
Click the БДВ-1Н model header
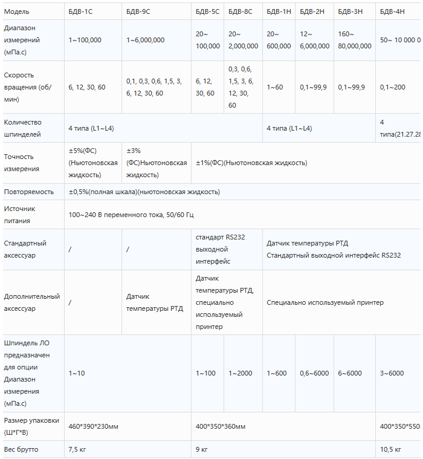[279, 11]
